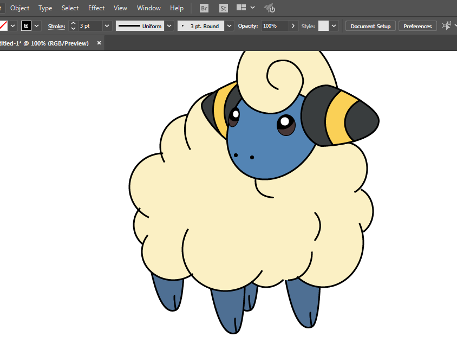Screen dimensions: 457x356
Task: Click the graphic Style swatch
Action: point(323,26)
